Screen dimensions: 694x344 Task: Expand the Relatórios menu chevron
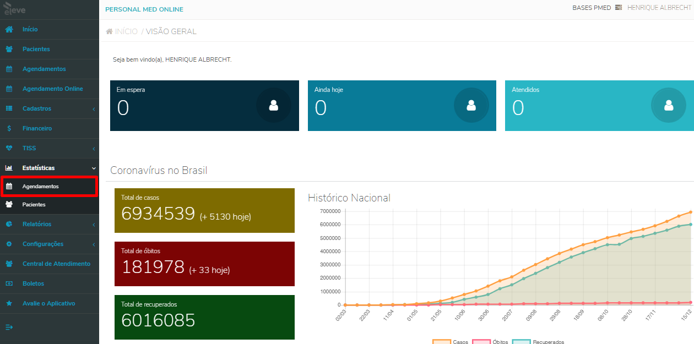pos(94,225)
